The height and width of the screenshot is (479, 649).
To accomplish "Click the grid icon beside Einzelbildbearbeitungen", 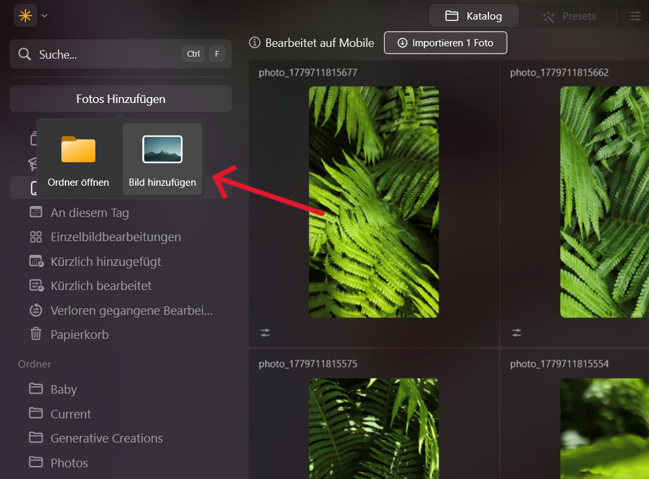I will [36, 237].
